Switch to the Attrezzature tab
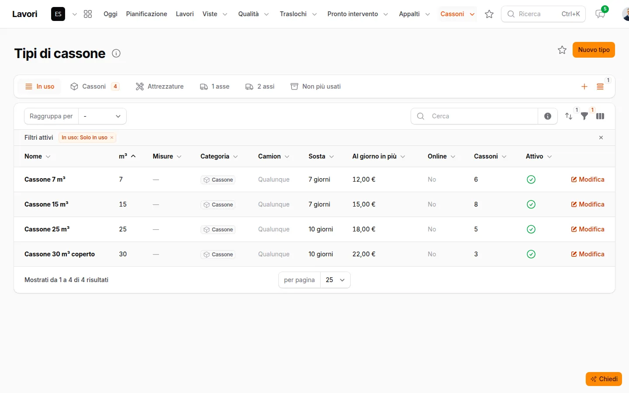This screenshot has width=629, height=393. click(160, 86)
